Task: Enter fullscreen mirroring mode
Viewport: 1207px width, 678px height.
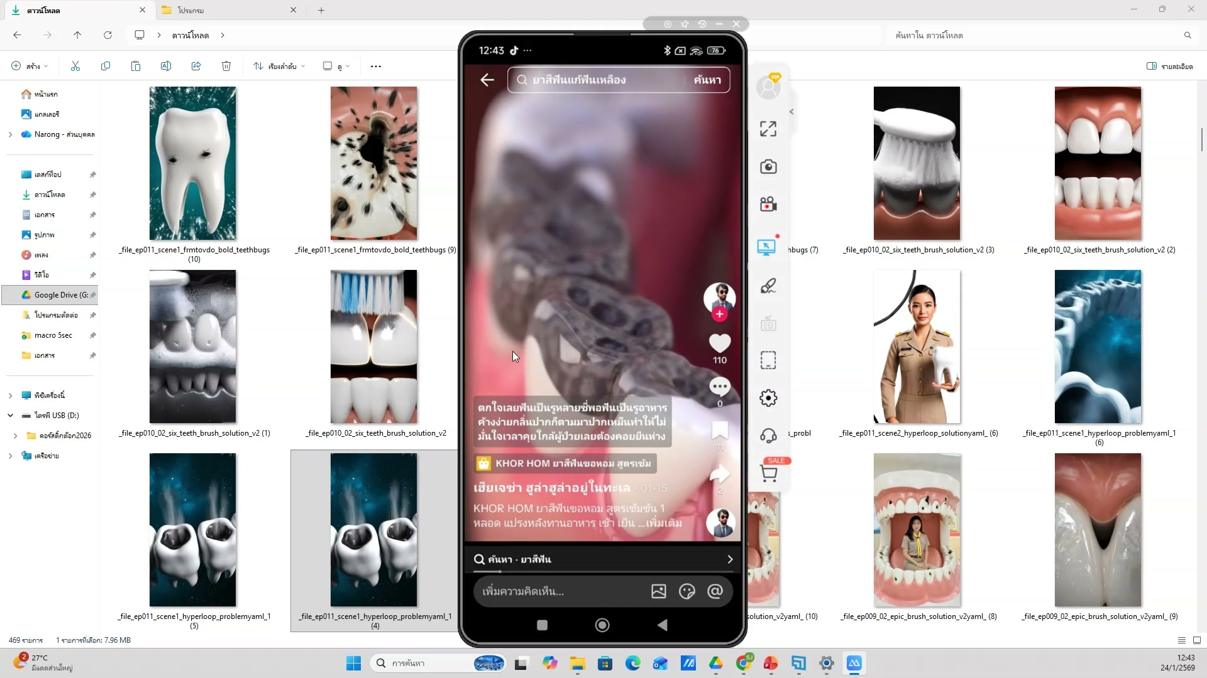Action: [x=768, y=129]
